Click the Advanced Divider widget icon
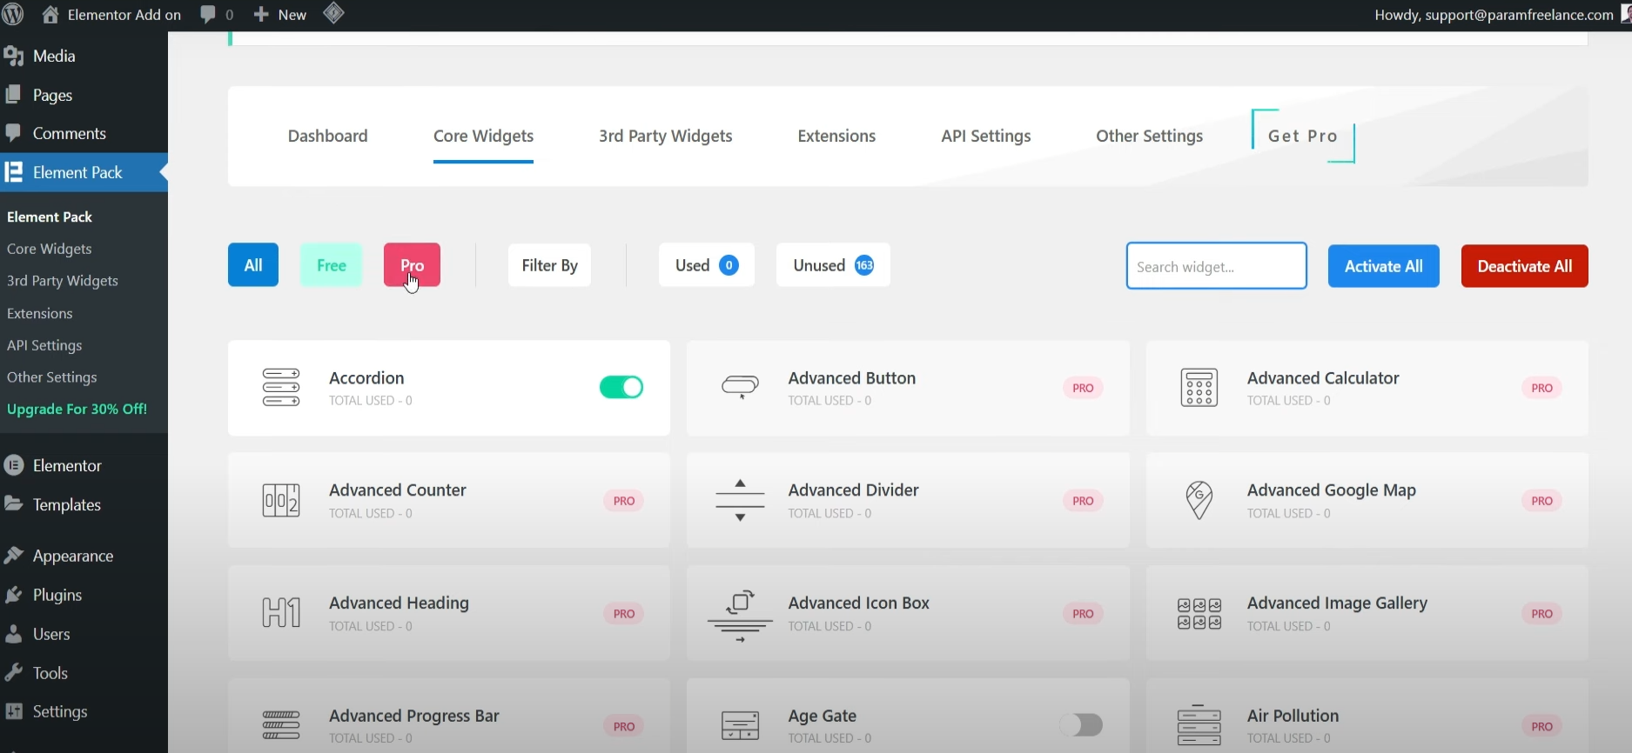Image resolution: width=1632 pixels, height=753 pixels. point(740,500)
